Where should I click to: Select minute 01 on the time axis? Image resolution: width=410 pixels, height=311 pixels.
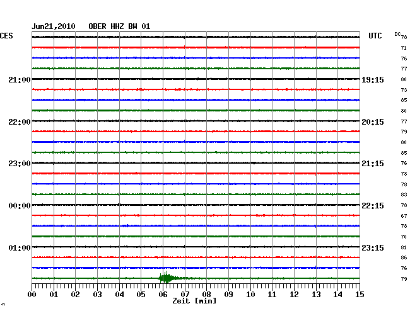coord(54,294)
